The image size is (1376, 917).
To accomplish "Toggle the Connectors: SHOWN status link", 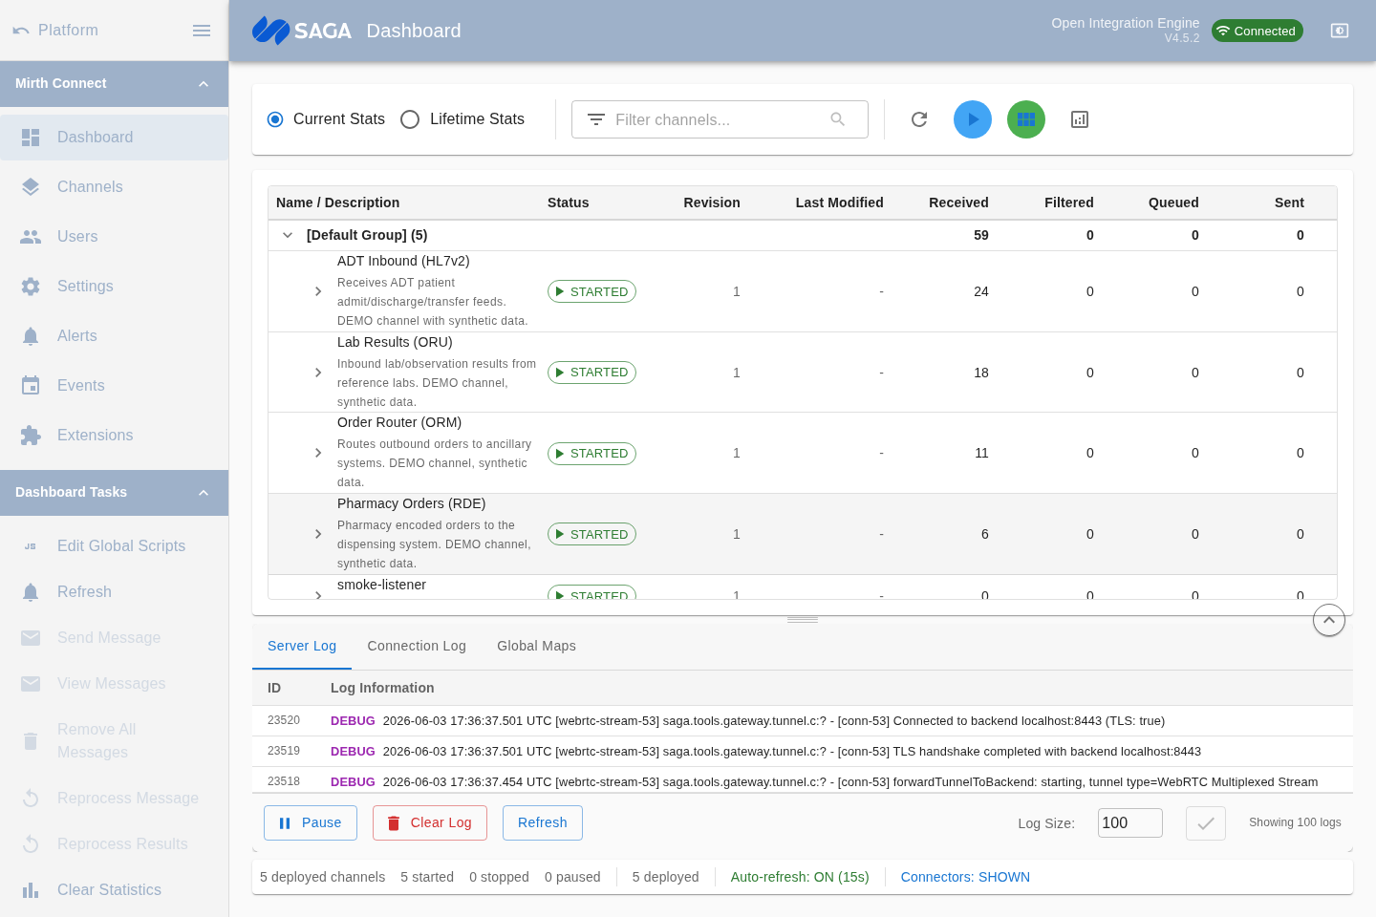I will coord(965,877).
